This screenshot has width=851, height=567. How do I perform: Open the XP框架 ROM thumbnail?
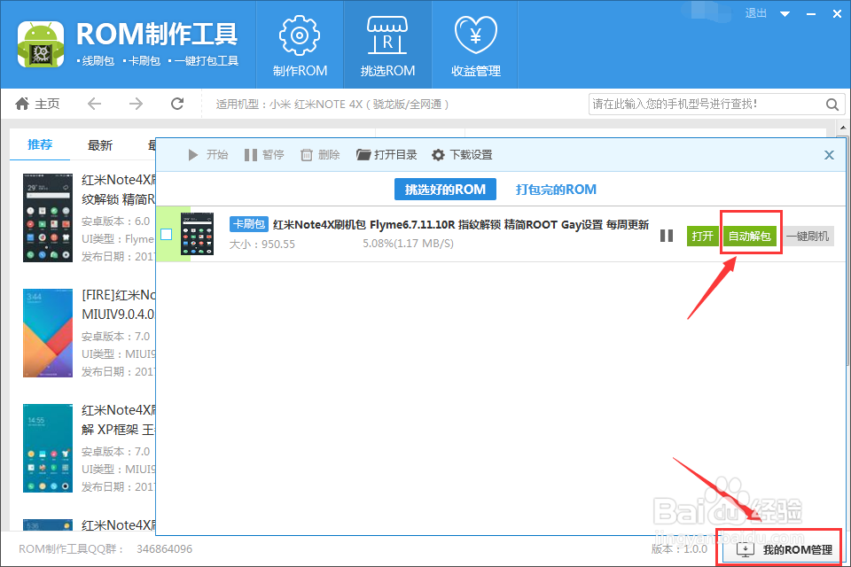coord(48,447)
